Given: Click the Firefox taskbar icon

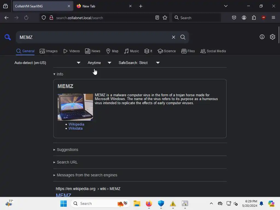Looking at the screenshot, I should click(149, 203).
